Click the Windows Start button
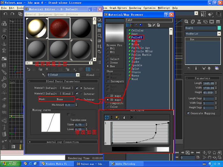Viewport: 223px width, 167px height. (x=10, y=163)
